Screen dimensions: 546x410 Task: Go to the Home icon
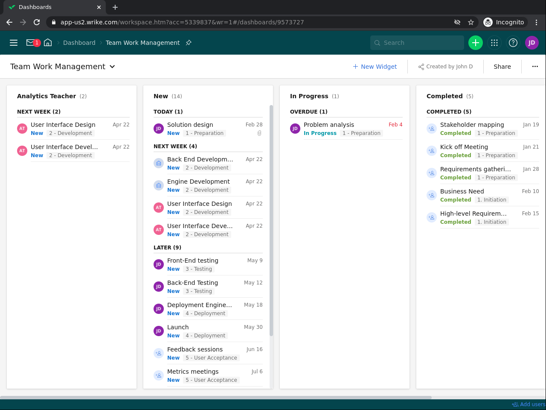tap(48, 43)
